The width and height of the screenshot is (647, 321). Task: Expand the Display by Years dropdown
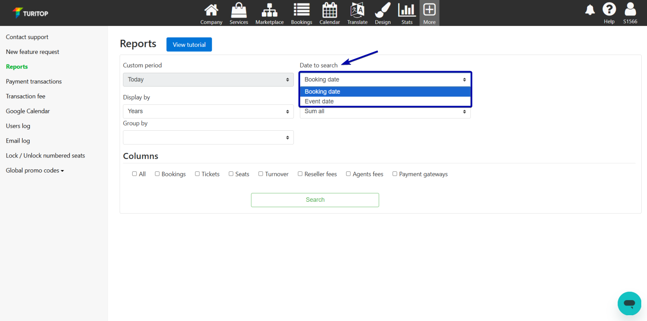coord(208,111)
